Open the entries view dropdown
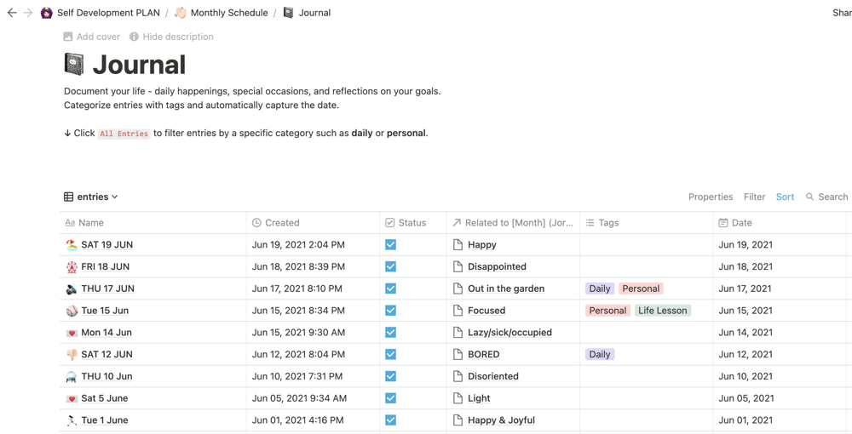 coord(91,197)
